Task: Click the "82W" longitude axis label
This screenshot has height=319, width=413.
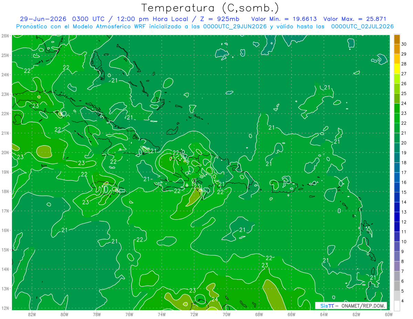Action: [32, 314]
